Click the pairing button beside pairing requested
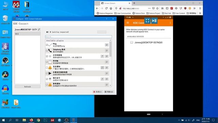Image resolution: width=218 pixels, height=123 pixels. point(102,32)
